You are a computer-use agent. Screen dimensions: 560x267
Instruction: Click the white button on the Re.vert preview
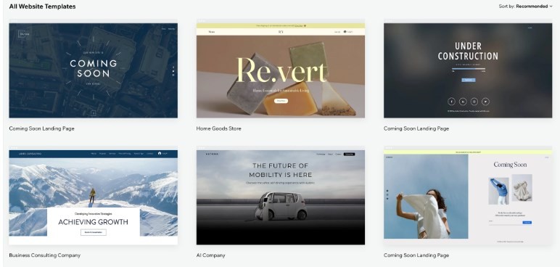(281, 101)
